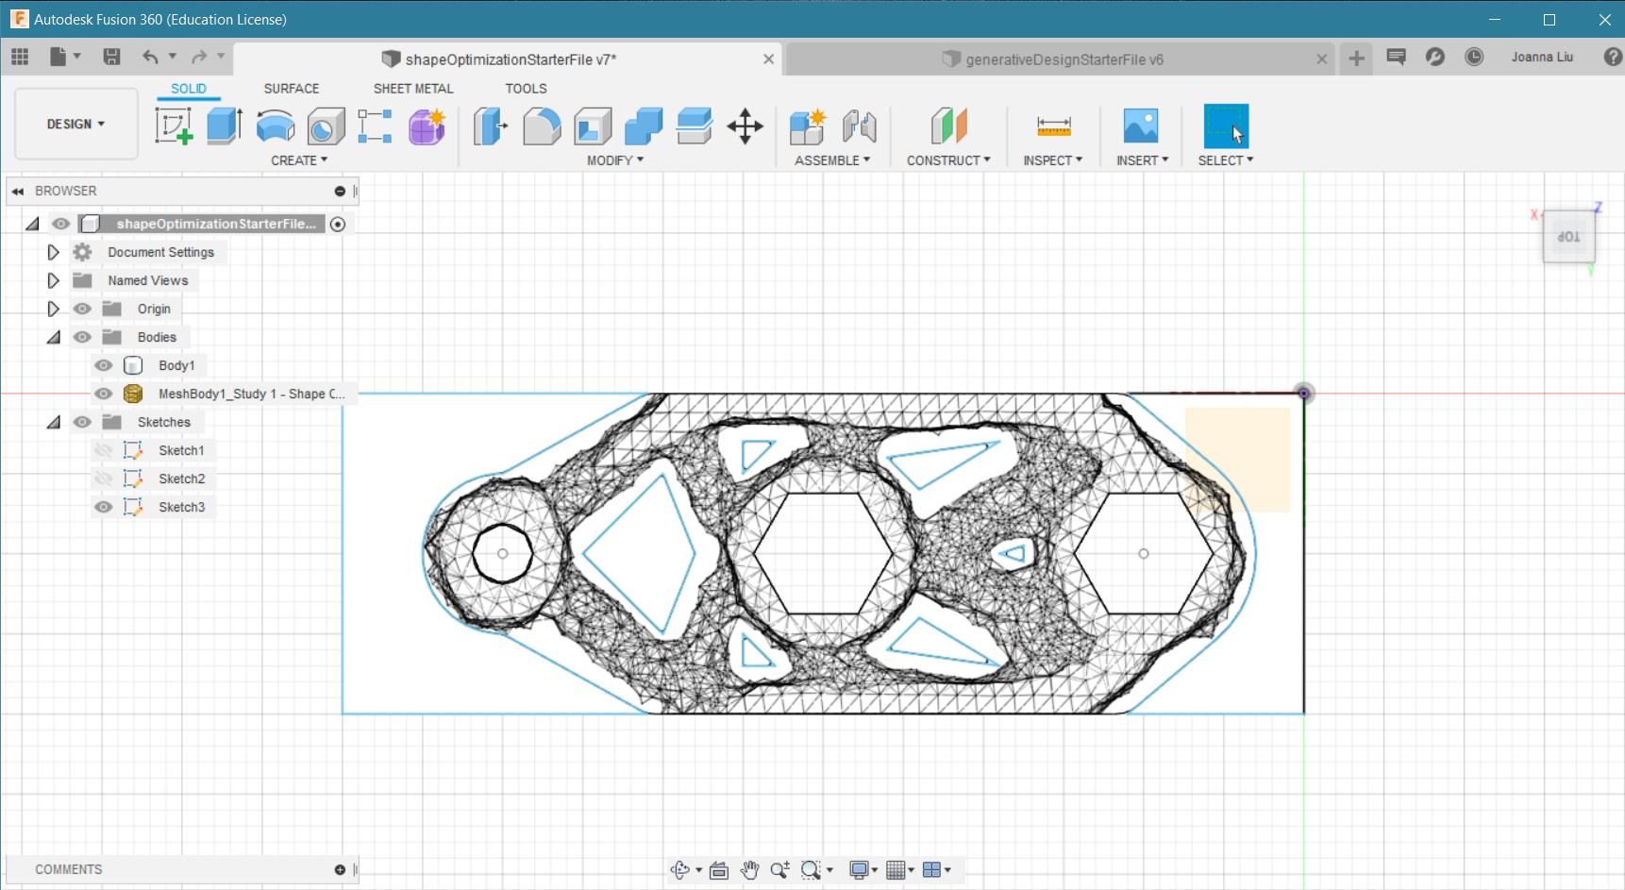Open the CONSTRUCT dropdown menu
Image resolution: width=1625 pixels, height=890 pixels.
[x=948, y=160]
